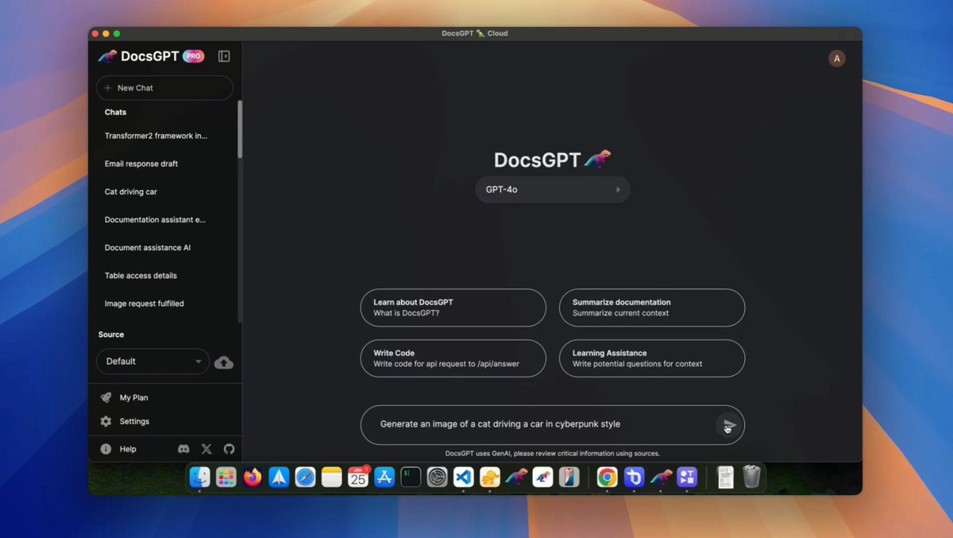Viewport: 953px width, 538px height.
Task: Open Launchpad from the dock
Action: [226, 477]
